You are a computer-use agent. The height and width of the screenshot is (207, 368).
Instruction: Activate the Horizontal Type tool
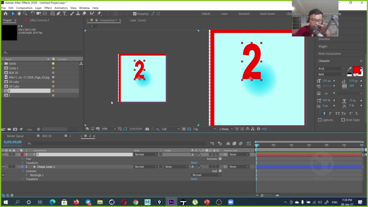click(x=65, y=14)
